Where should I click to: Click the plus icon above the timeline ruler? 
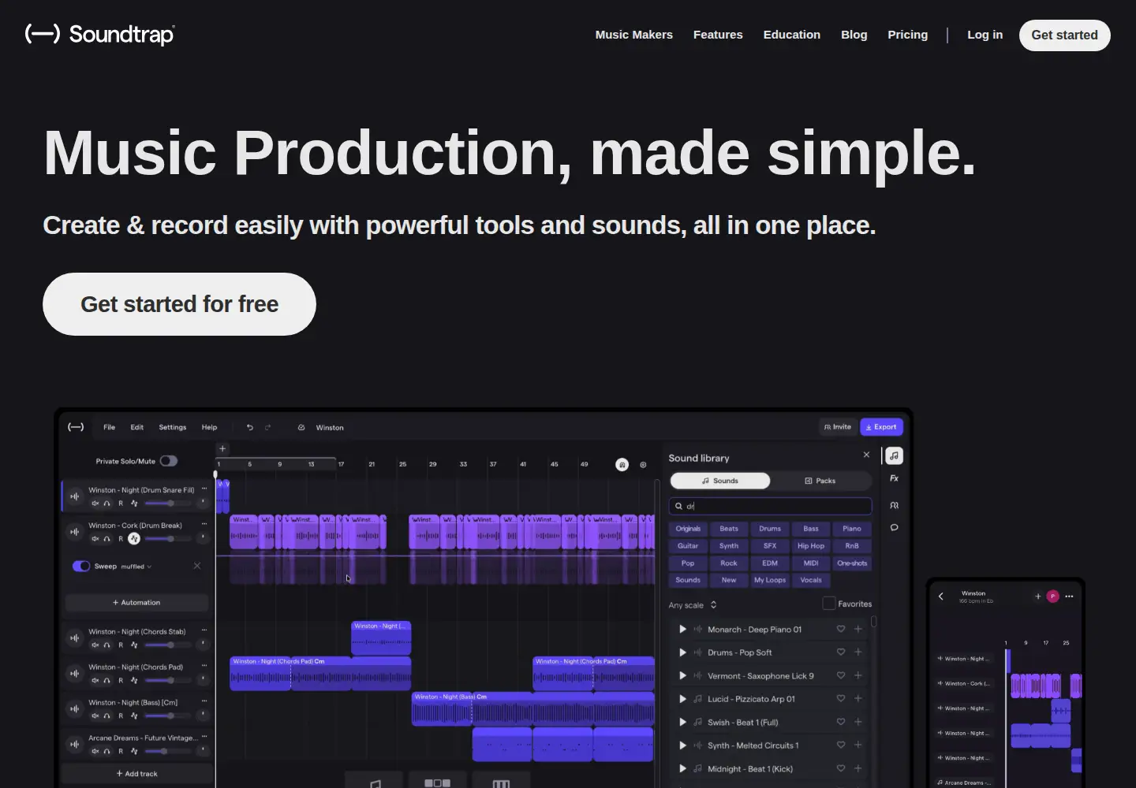point(222,448)
